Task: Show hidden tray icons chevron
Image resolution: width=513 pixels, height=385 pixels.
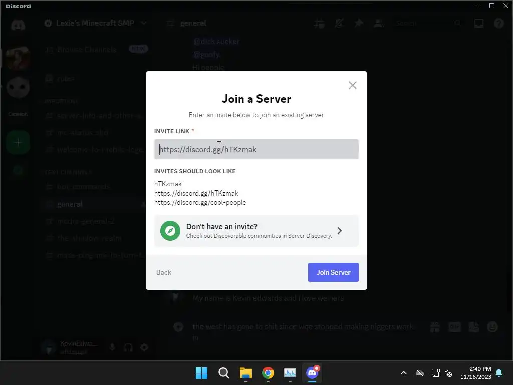Action: tap(404, 373)
